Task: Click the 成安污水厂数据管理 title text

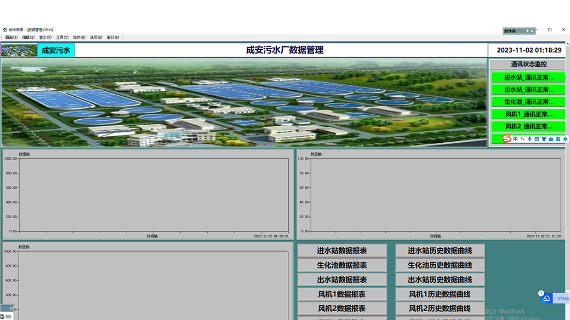Action: pyautogui.click(x=284, y=50)
